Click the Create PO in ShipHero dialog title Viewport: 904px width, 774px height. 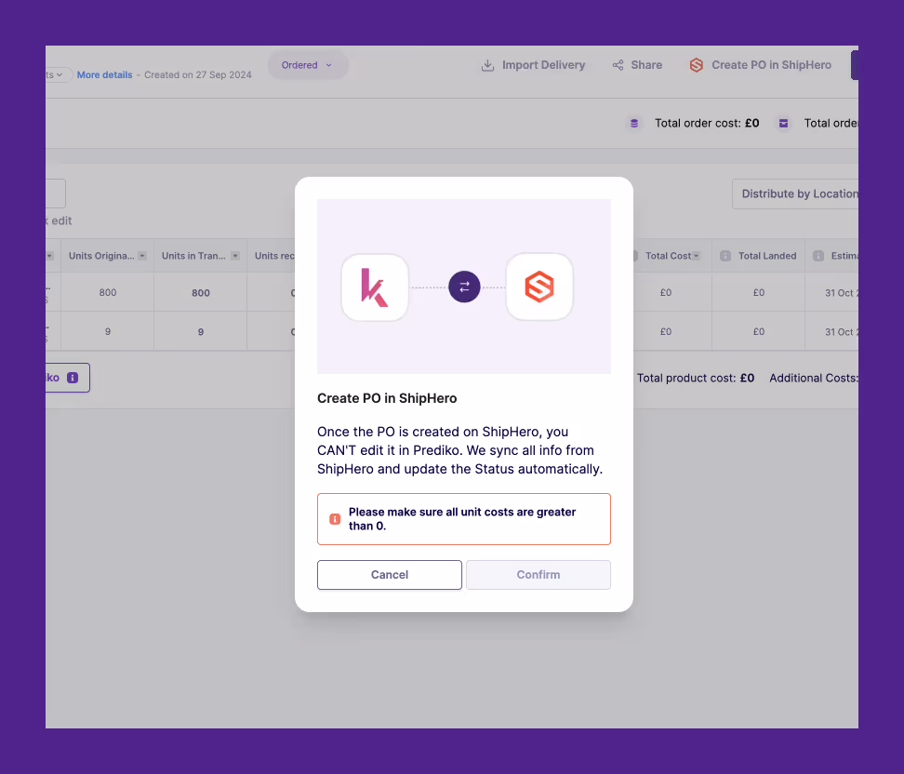point(387,398)
